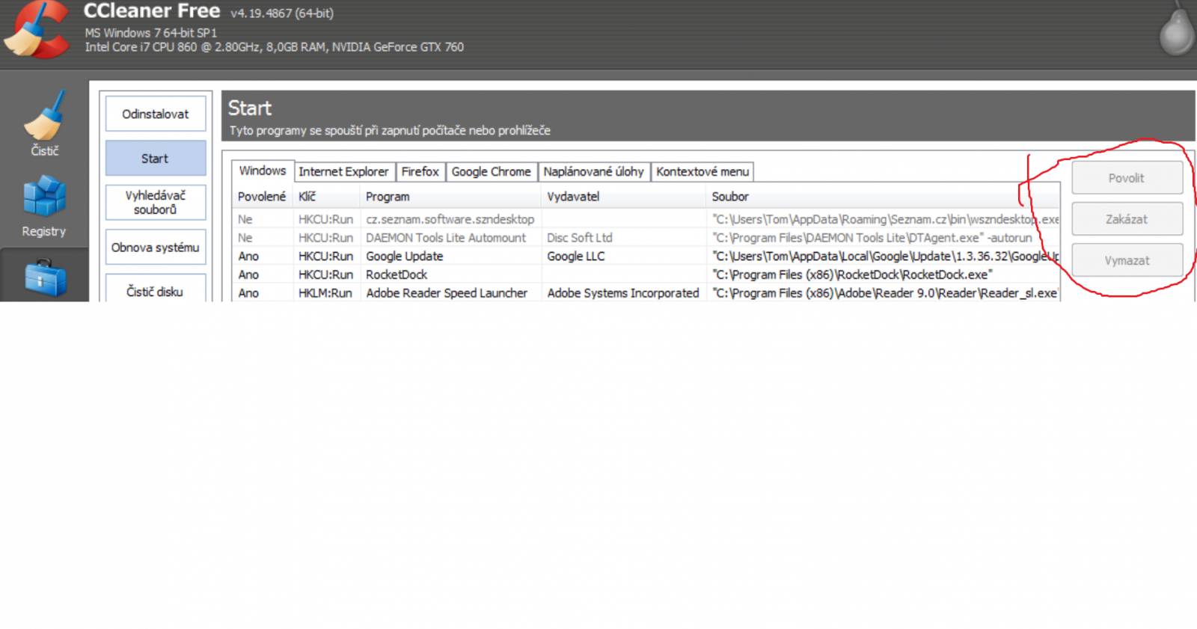Switch to Naplánované úlohy tab
The image size is (1197, 629).
point(594,172)
